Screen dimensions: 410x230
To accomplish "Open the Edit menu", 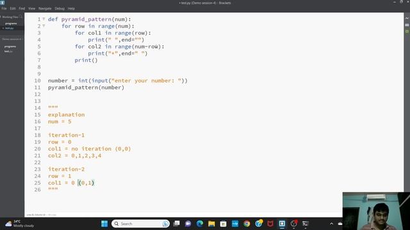I will click(13, 8).
